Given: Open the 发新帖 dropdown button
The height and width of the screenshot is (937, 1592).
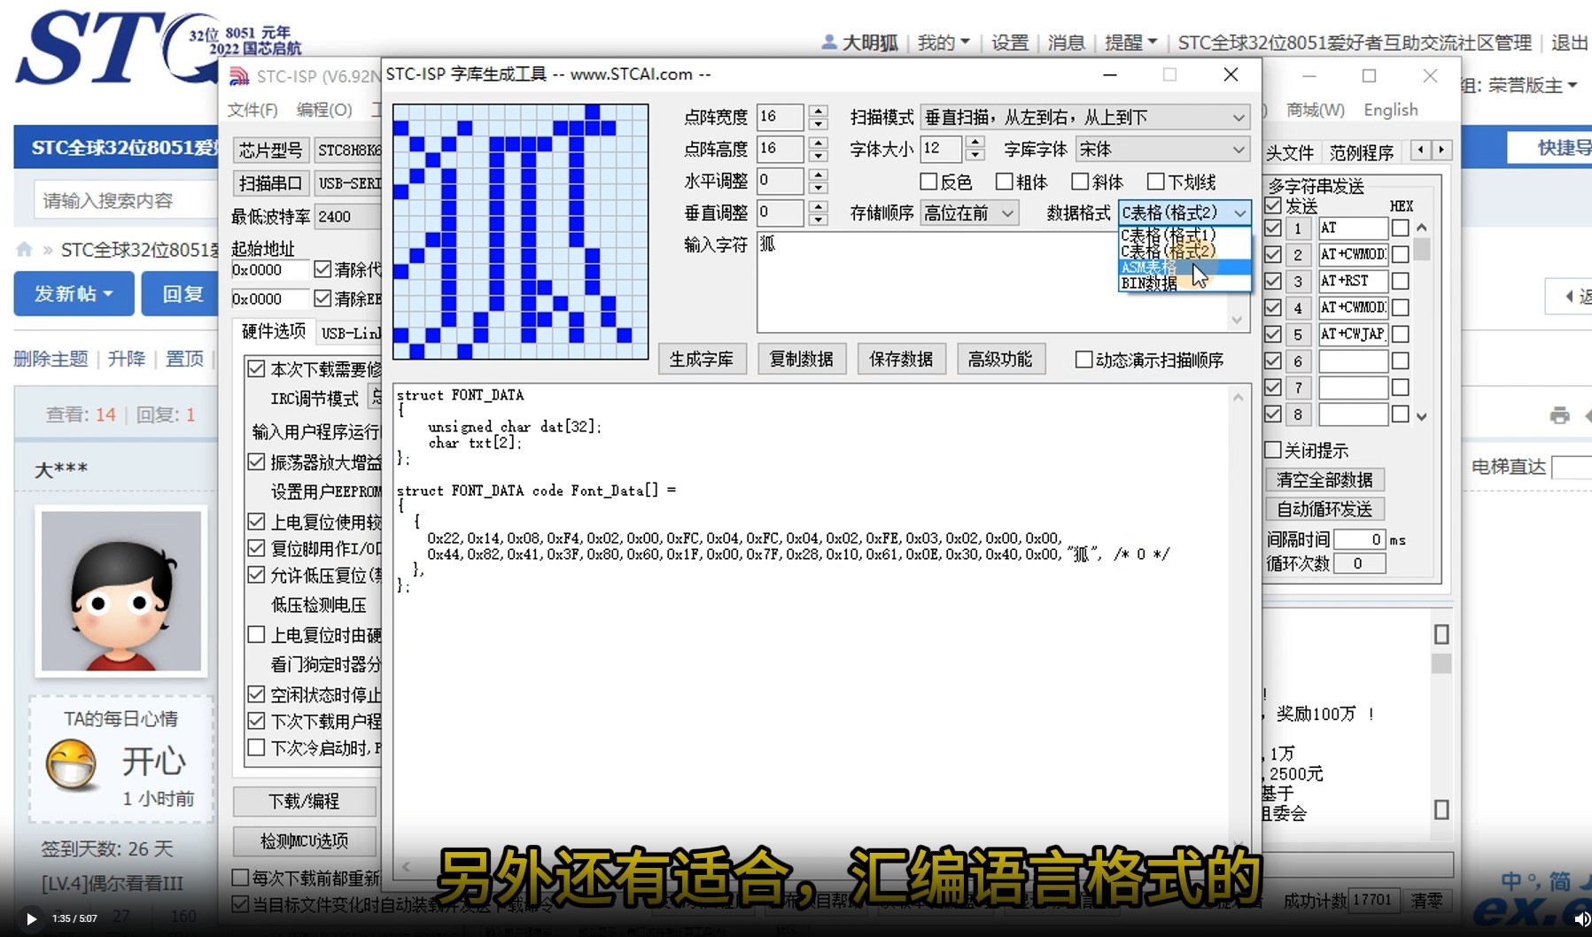Looking at the screenshot, I should tap(74, 294).
